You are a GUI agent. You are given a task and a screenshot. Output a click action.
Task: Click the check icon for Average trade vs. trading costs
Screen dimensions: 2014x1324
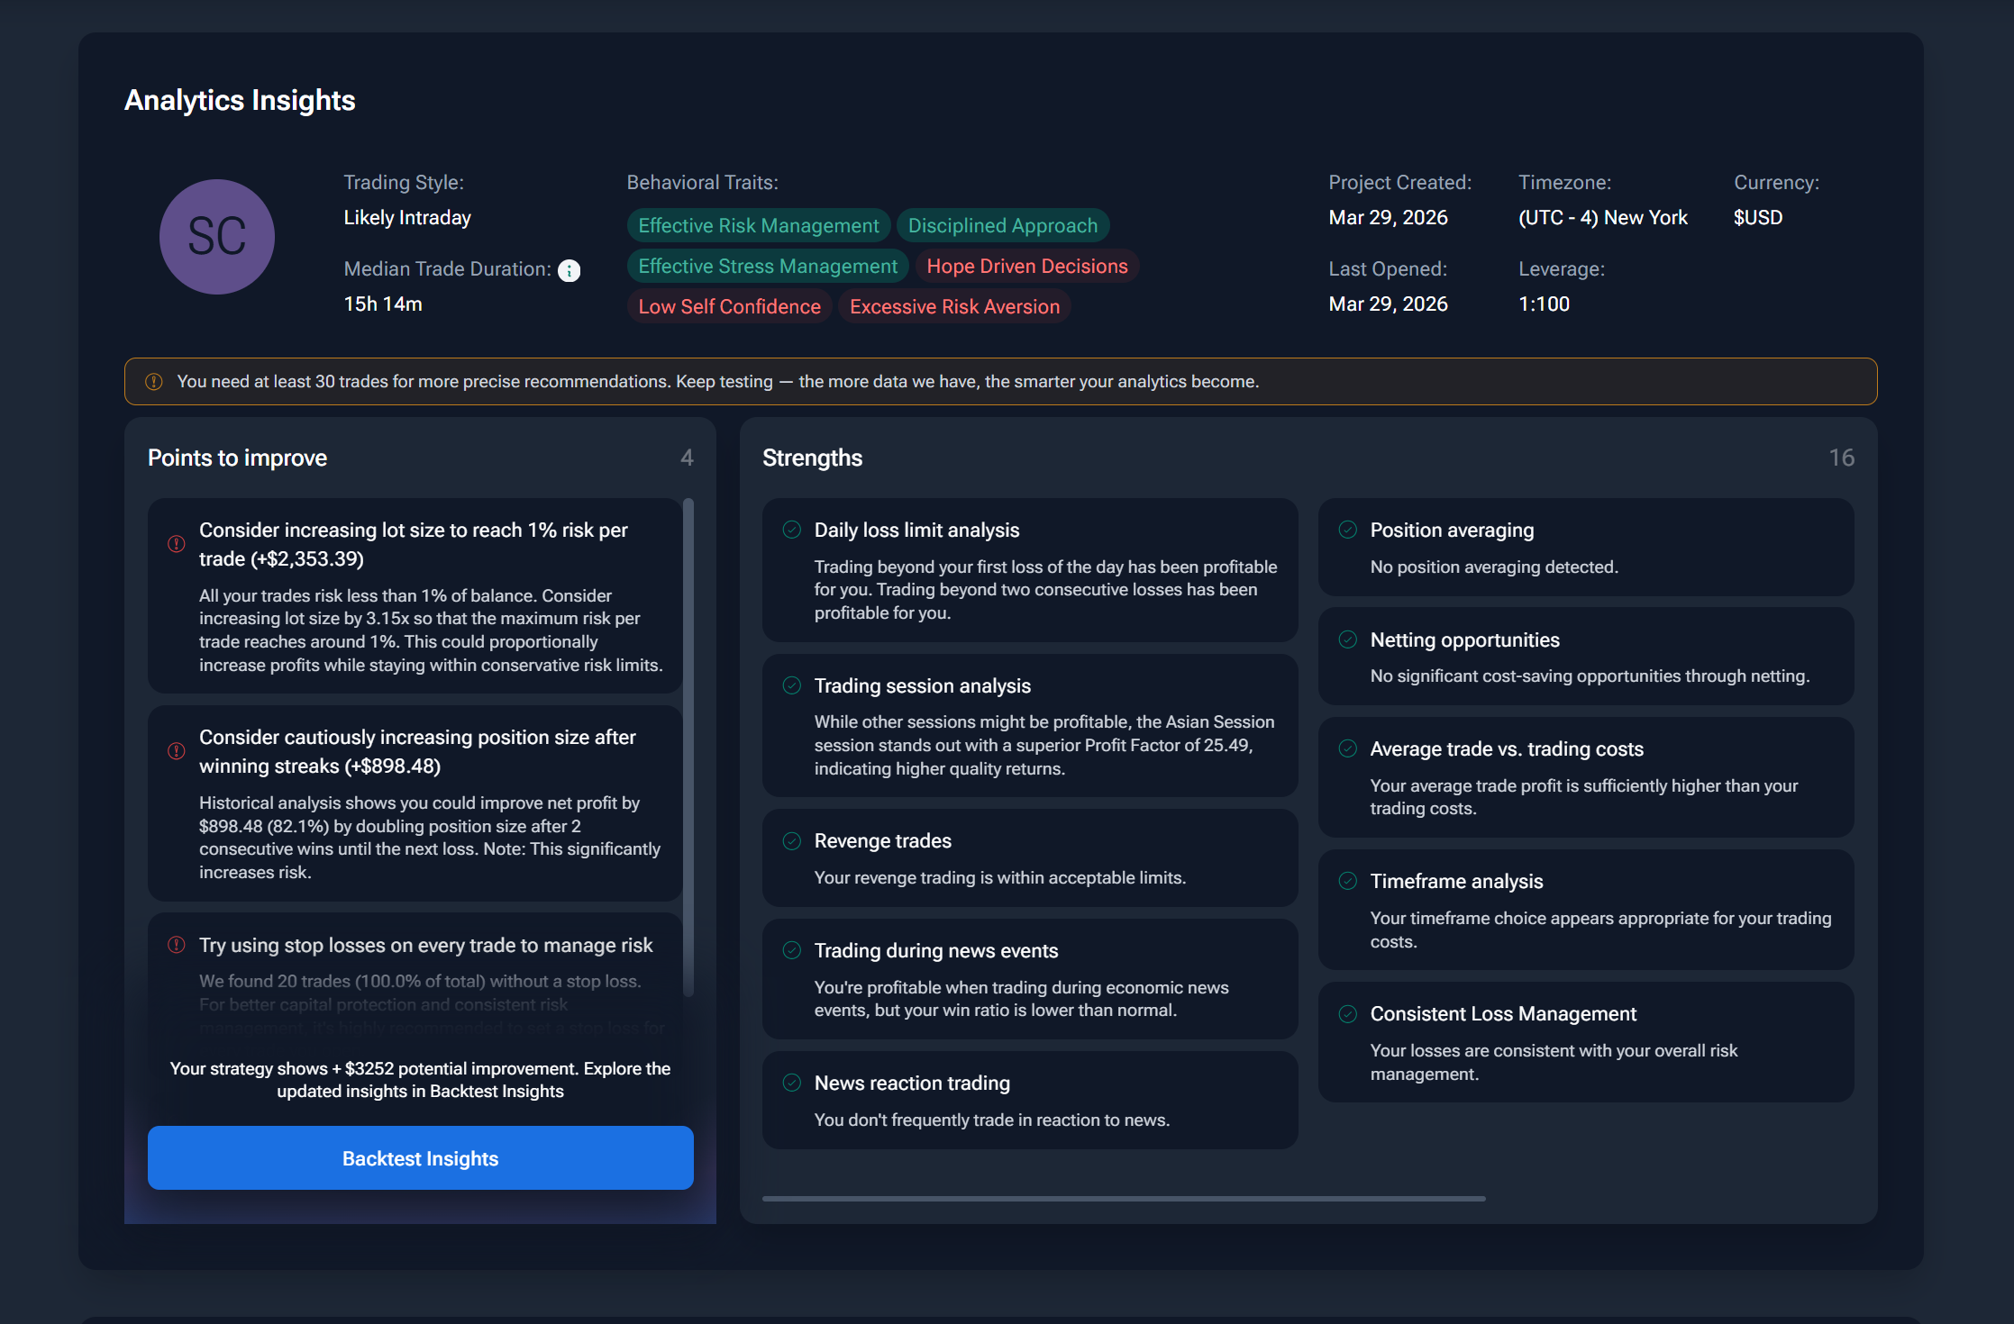tap(1348, 748)
